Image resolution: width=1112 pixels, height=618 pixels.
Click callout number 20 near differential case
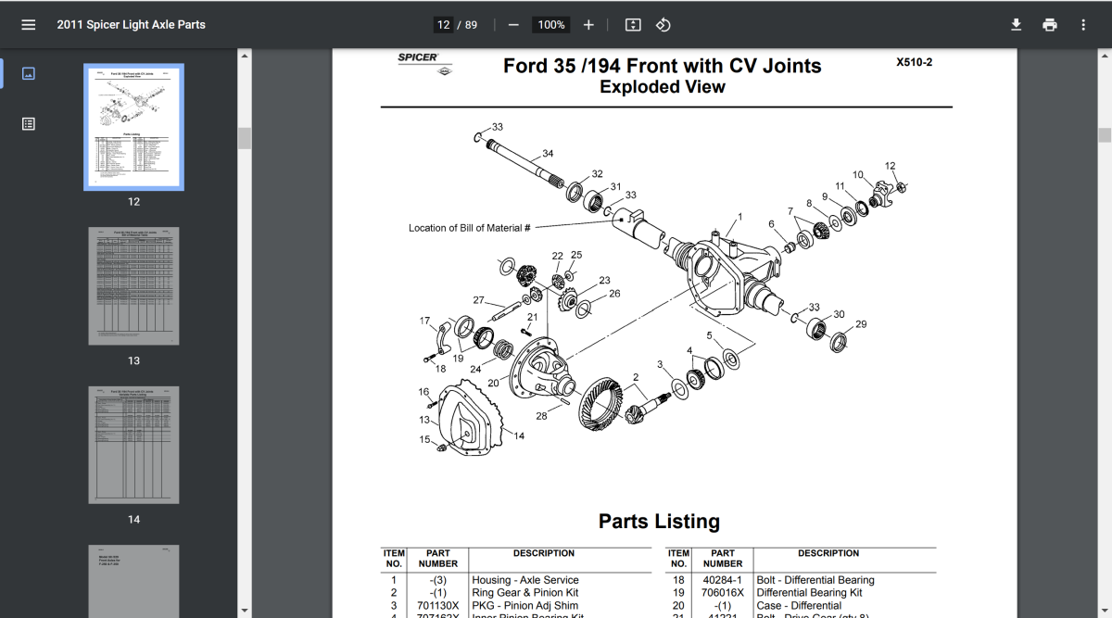(x=493, y=383)
